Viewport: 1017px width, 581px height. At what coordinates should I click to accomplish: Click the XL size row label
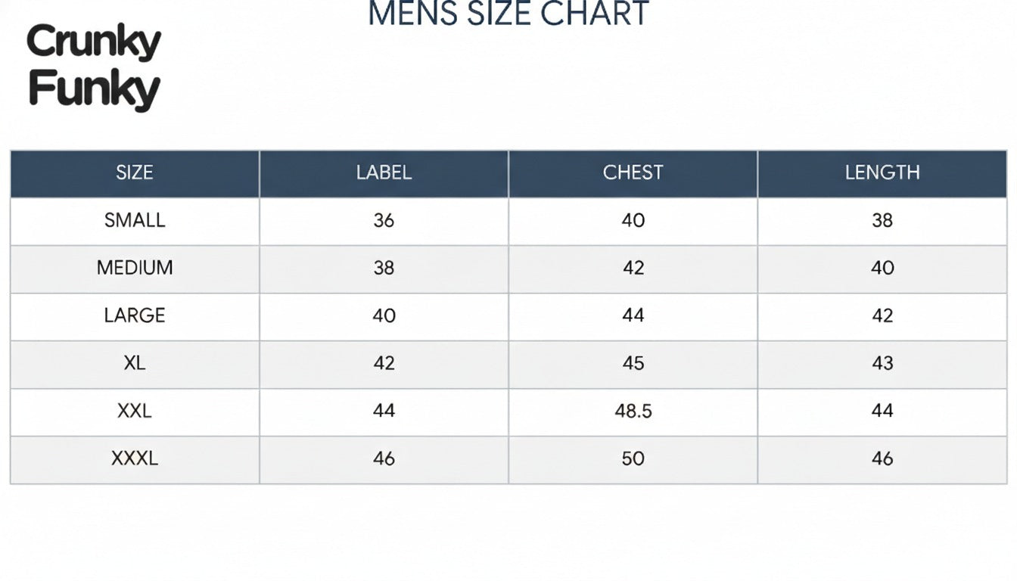(x=135, y=364)
